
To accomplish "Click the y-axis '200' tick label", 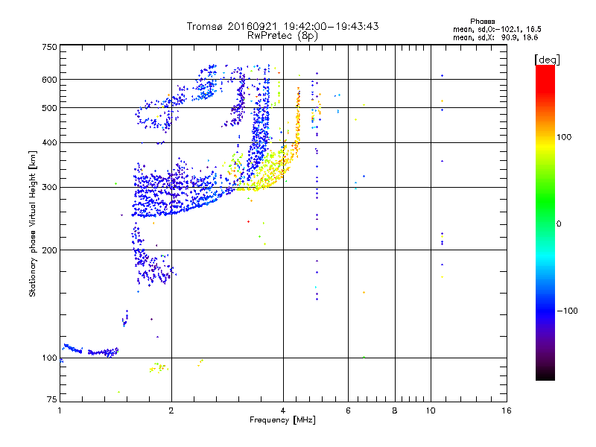I will [49, 250].
